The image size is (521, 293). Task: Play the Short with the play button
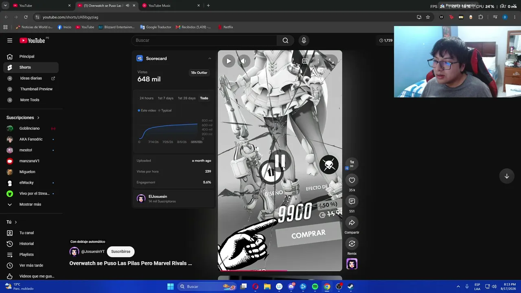(x=229, y=61)
